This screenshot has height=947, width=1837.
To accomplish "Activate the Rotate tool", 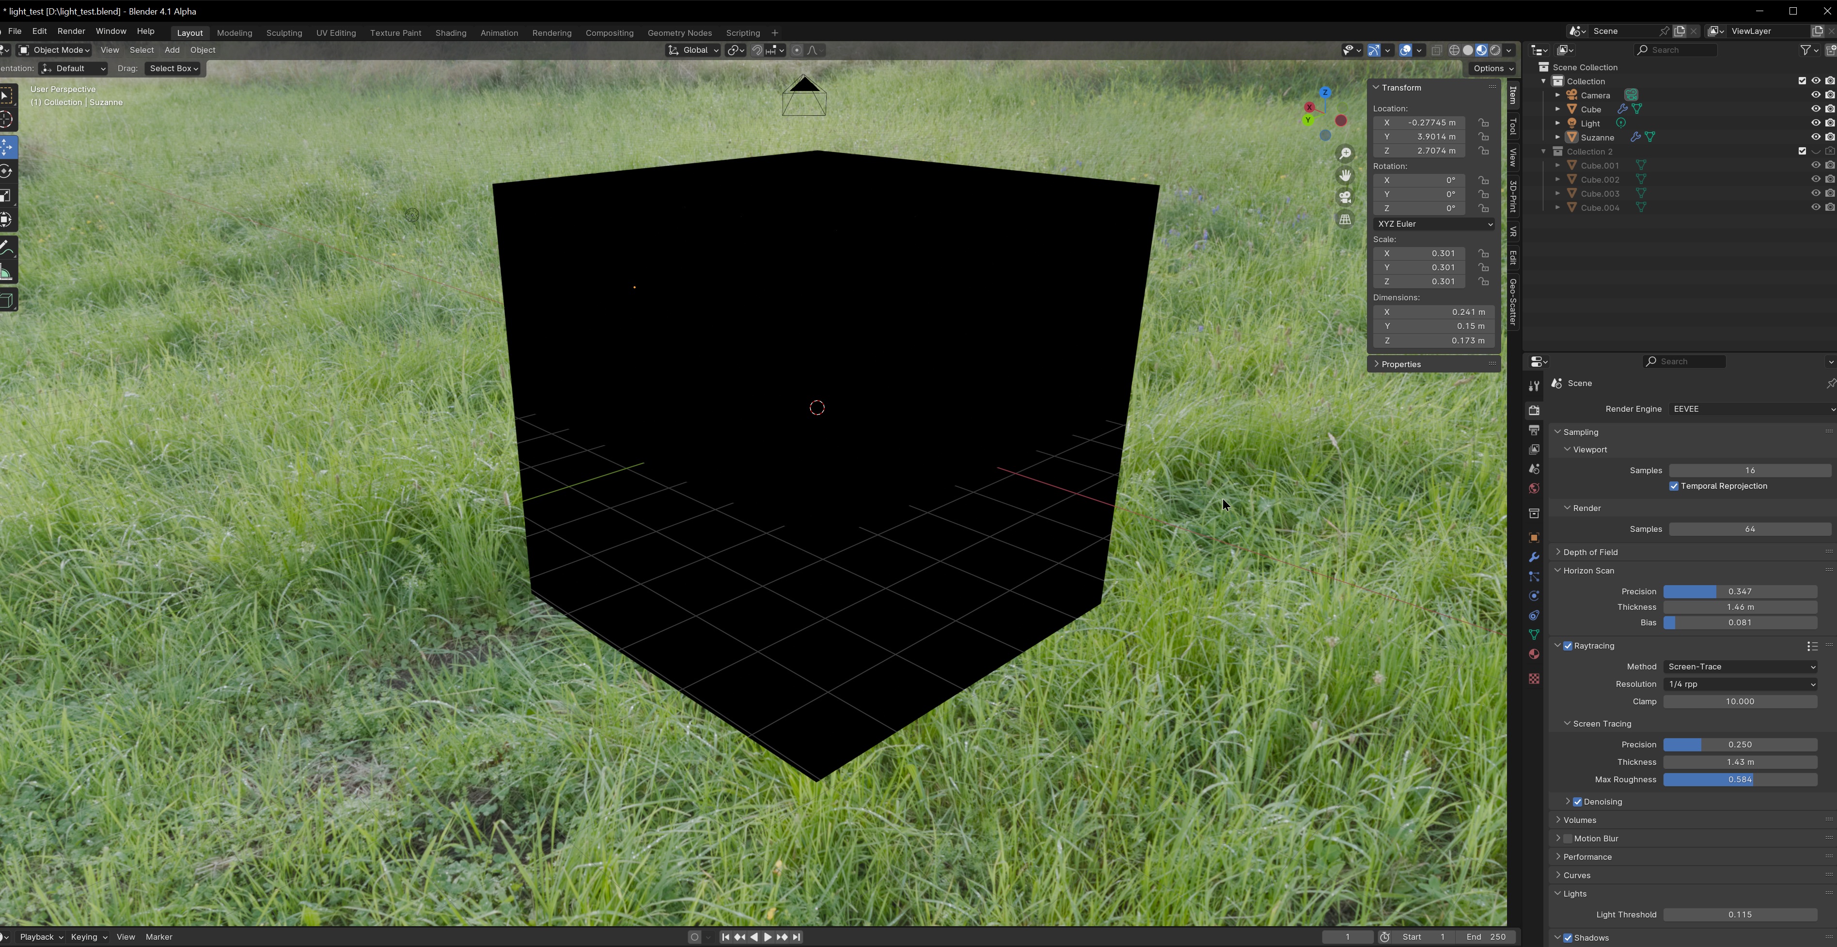I will coord(7,171).
